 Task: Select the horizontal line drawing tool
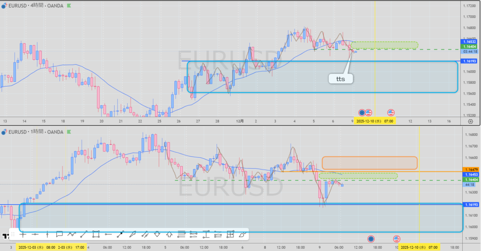[35, 234]
